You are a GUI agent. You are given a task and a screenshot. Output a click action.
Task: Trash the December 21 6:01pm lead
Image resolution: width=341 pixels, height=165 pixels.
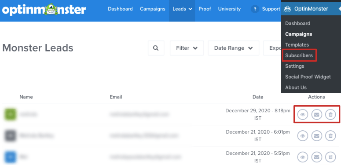(x=330, y=136)
